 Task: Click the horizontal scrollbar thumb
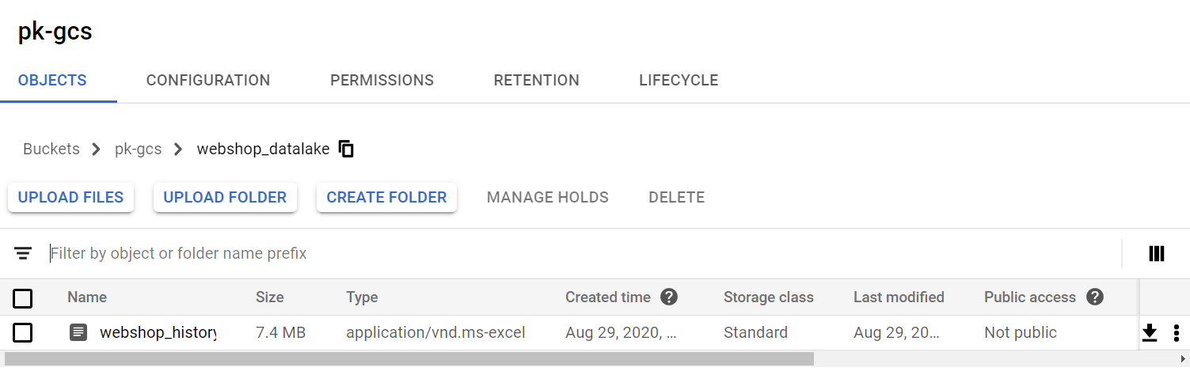(x=409, y=359)
